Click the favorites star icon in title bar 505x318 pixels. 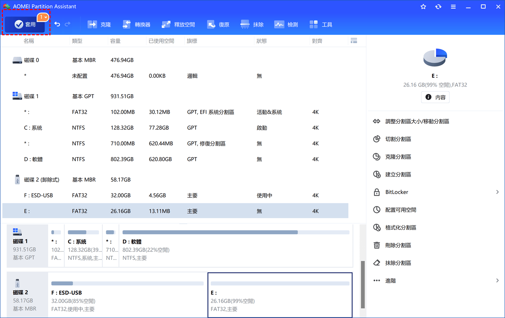pos(423,6)
